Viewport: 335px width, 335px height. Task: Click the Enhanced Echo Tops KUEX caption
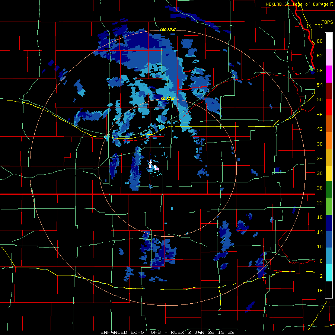tap(167, 332)
